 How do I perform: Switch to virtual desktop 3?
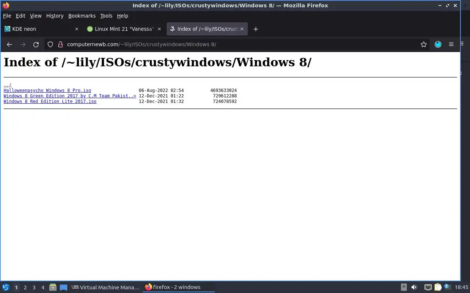coord(34,288)
